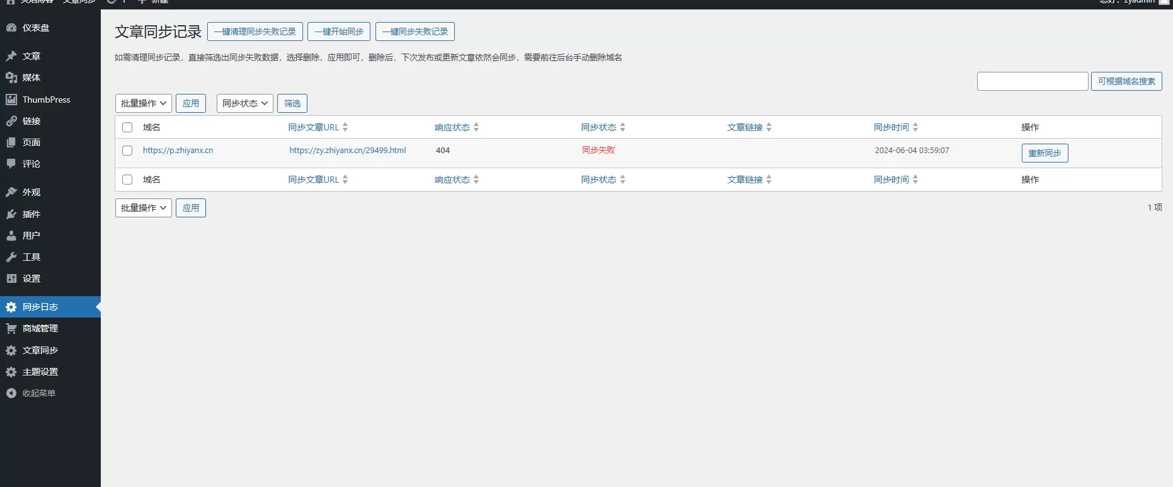Screen dimensions: 1173x487
Task: Click the plug icon for 插件
Action: tap(11, 214)
